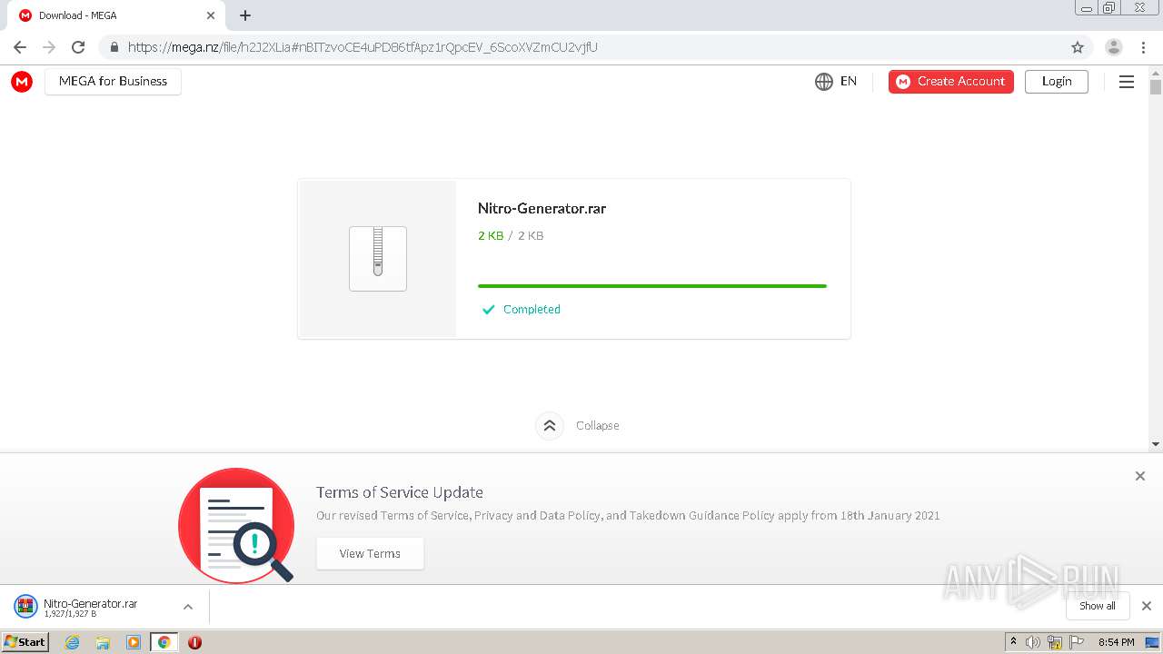Open the Chrome three-dot menu
Viewport: 1163px width, 654px height.
click(x=1143, y=47)
